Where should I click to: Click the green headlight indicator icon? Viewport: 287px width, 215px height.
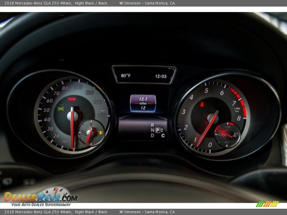(x=61, y=108)
